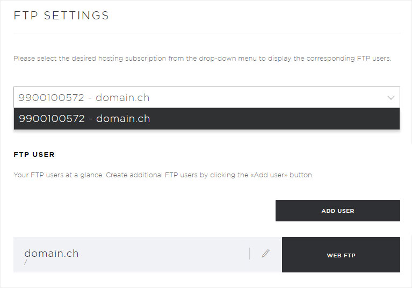The height and width of the screenshot is (288, 412).
Task: Click the vertical separator beside the pencil icon
Action: tap(249, 254)
